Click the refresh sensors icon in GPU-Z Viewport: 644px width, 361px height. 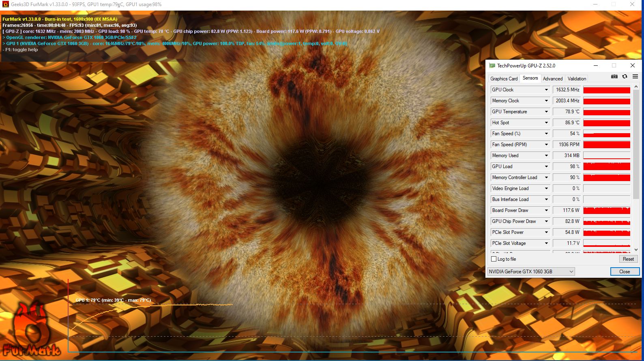(x=625, y=76)
